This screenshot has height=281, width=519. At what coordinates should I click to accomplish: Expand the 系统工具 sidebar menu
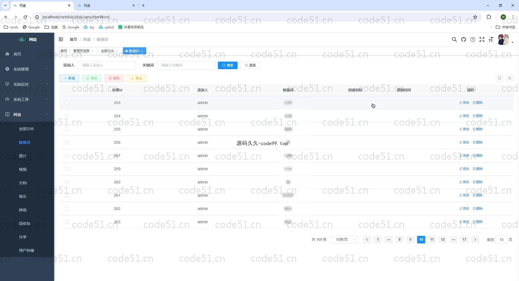click(27, 99)
